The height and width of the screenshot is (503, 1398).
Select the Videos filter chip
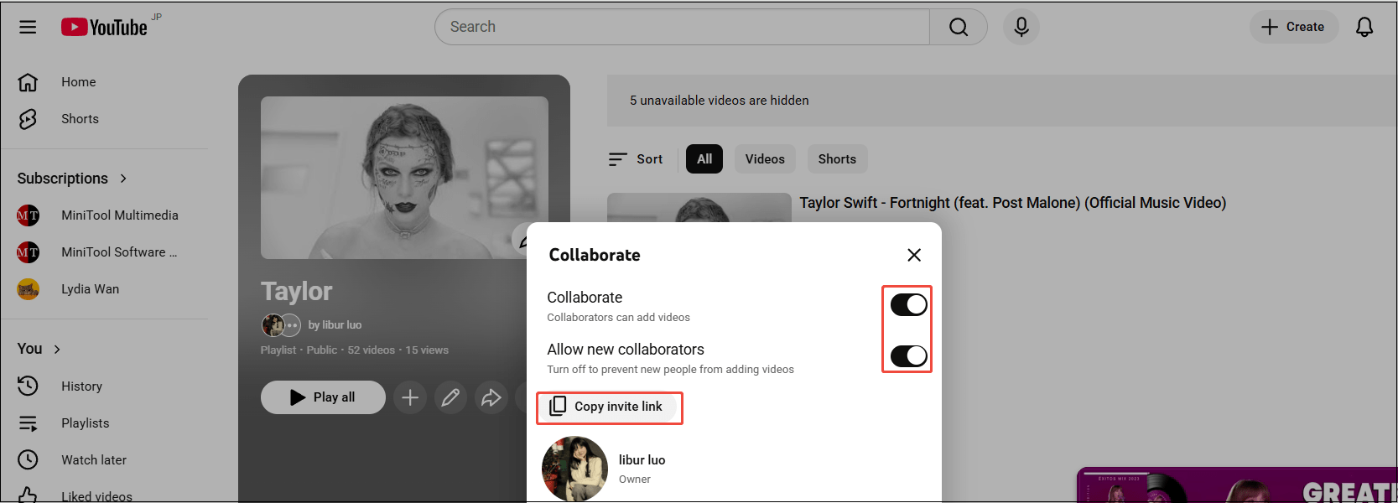[765, 159]
